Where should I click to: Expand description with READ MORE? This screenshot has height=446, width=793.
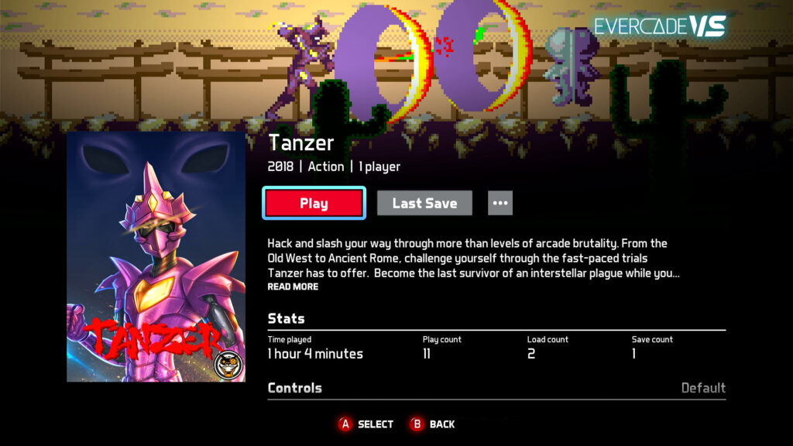293,286
